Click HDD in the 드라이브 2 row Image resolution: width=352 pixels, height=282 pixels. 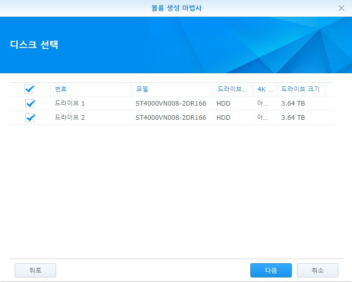224,118
